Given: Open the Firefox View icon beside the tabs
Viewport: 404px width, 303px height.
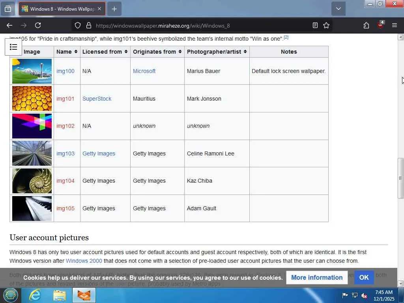Looking at the screenshot, I should tap(8, 9).
